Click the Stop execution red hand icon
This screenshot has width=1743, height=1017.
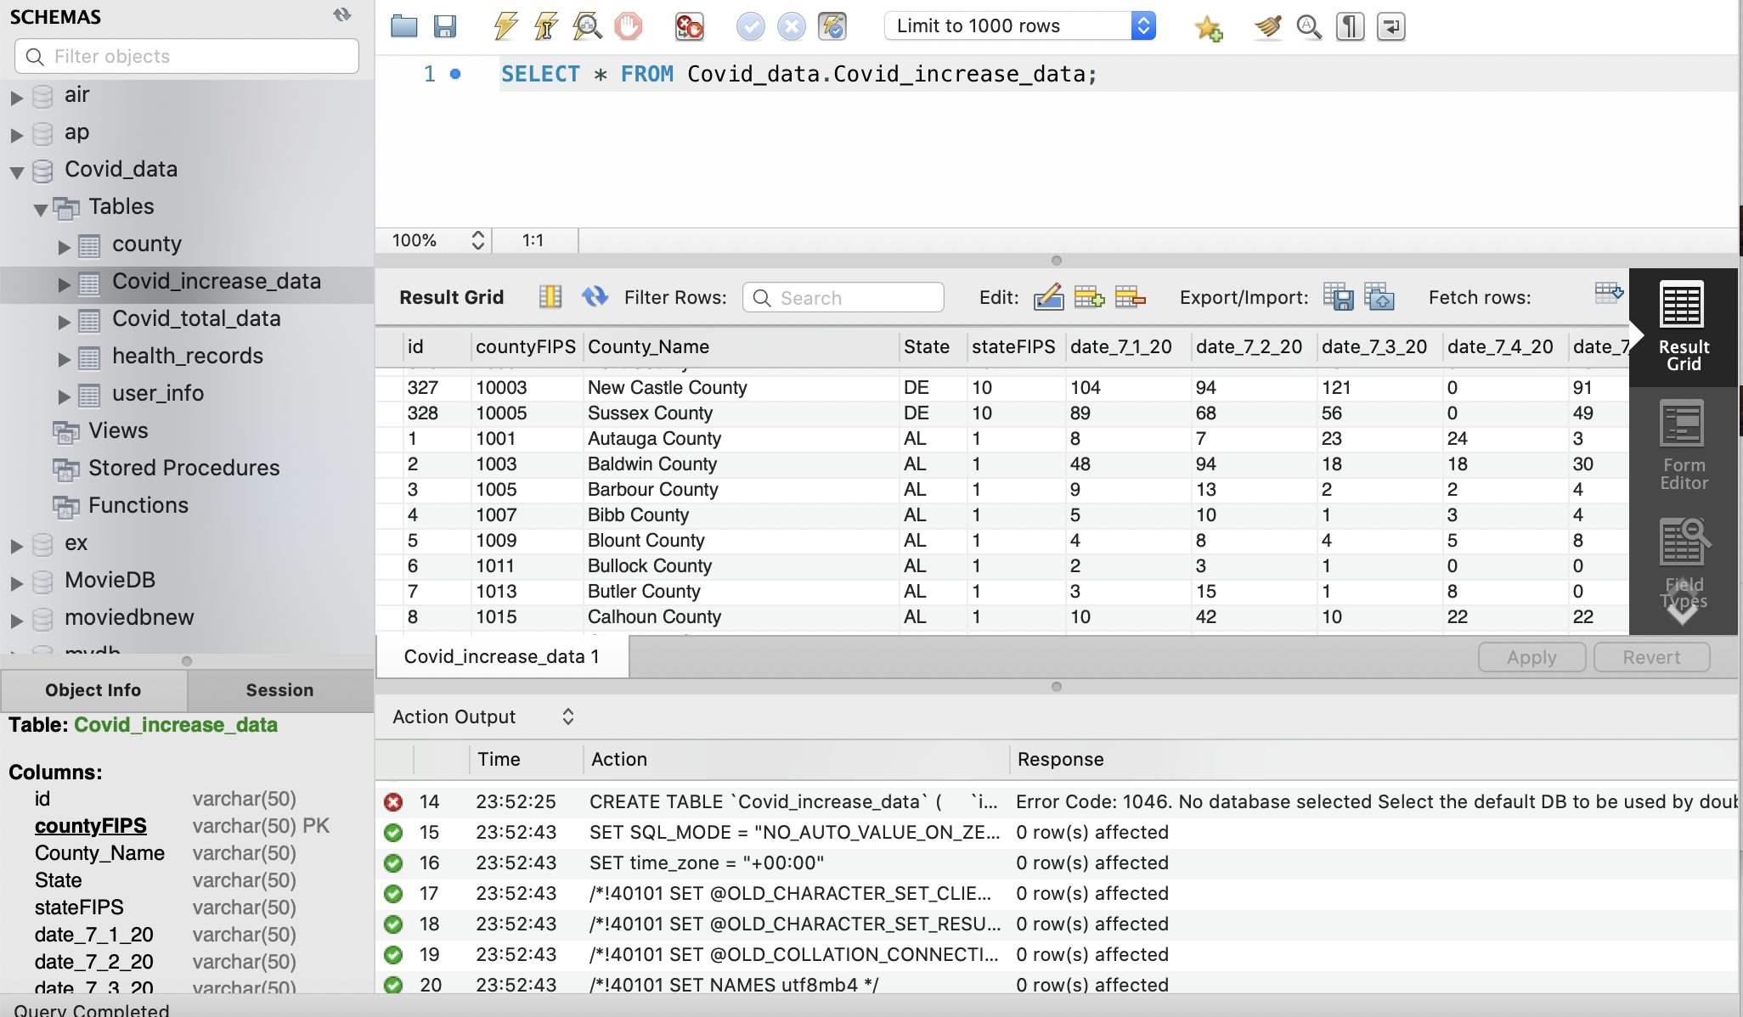[629, 26]
